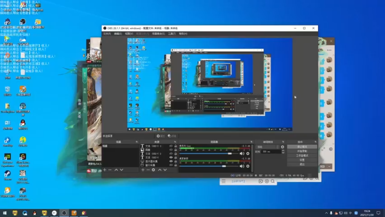Toggle the lock on the 图像 source
The image size is (385, 217).
[x=176, y=149]
